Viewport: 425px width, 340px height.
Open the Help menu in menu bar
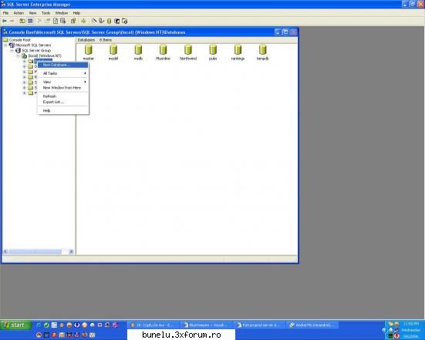tap(76, 13)
